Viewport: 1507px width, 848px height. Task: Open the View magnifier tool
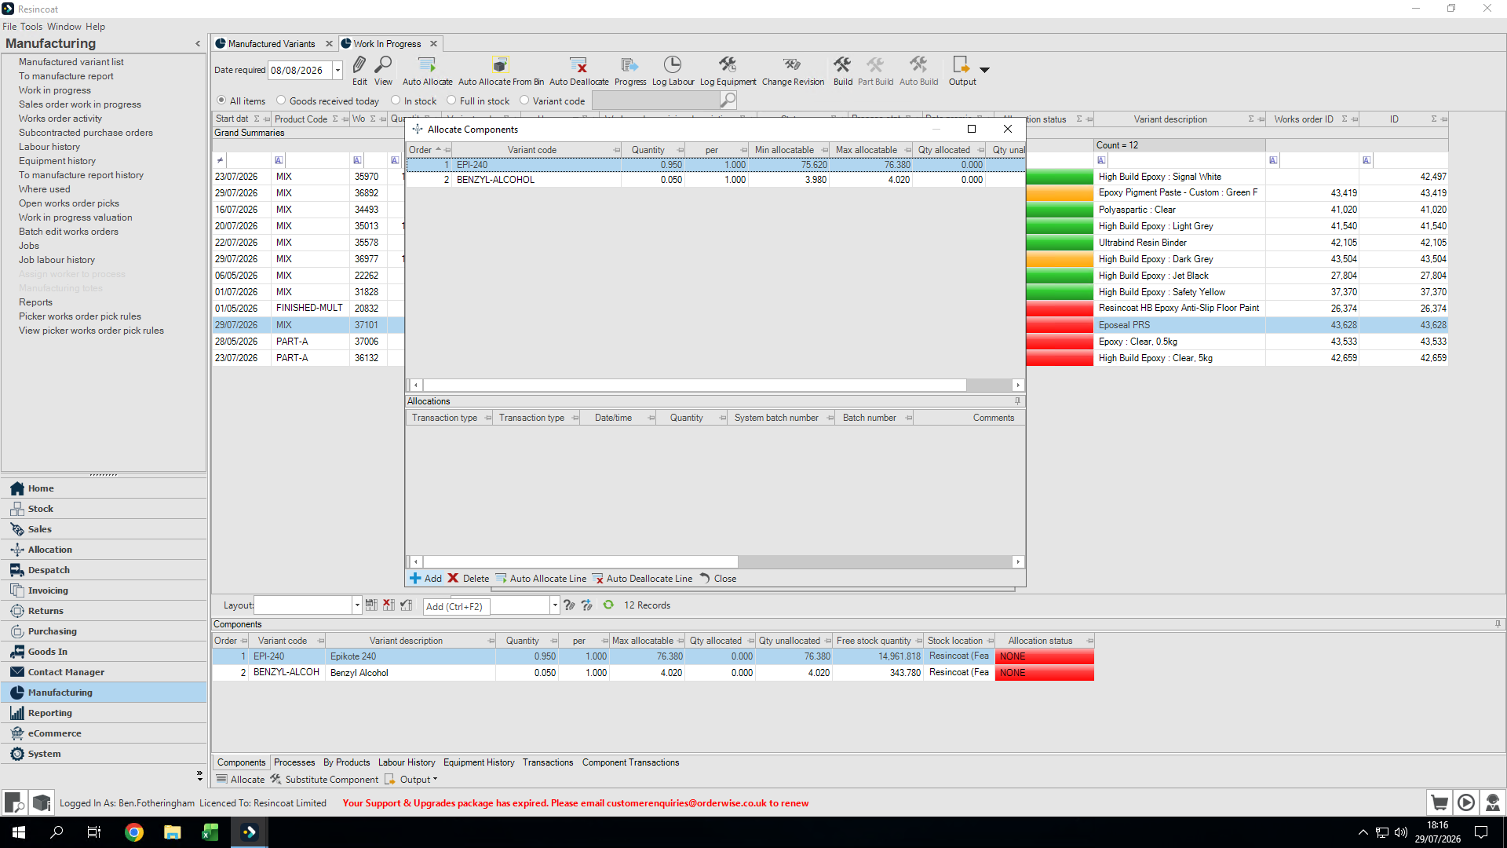pyautogui.click(x=383, y=64)
